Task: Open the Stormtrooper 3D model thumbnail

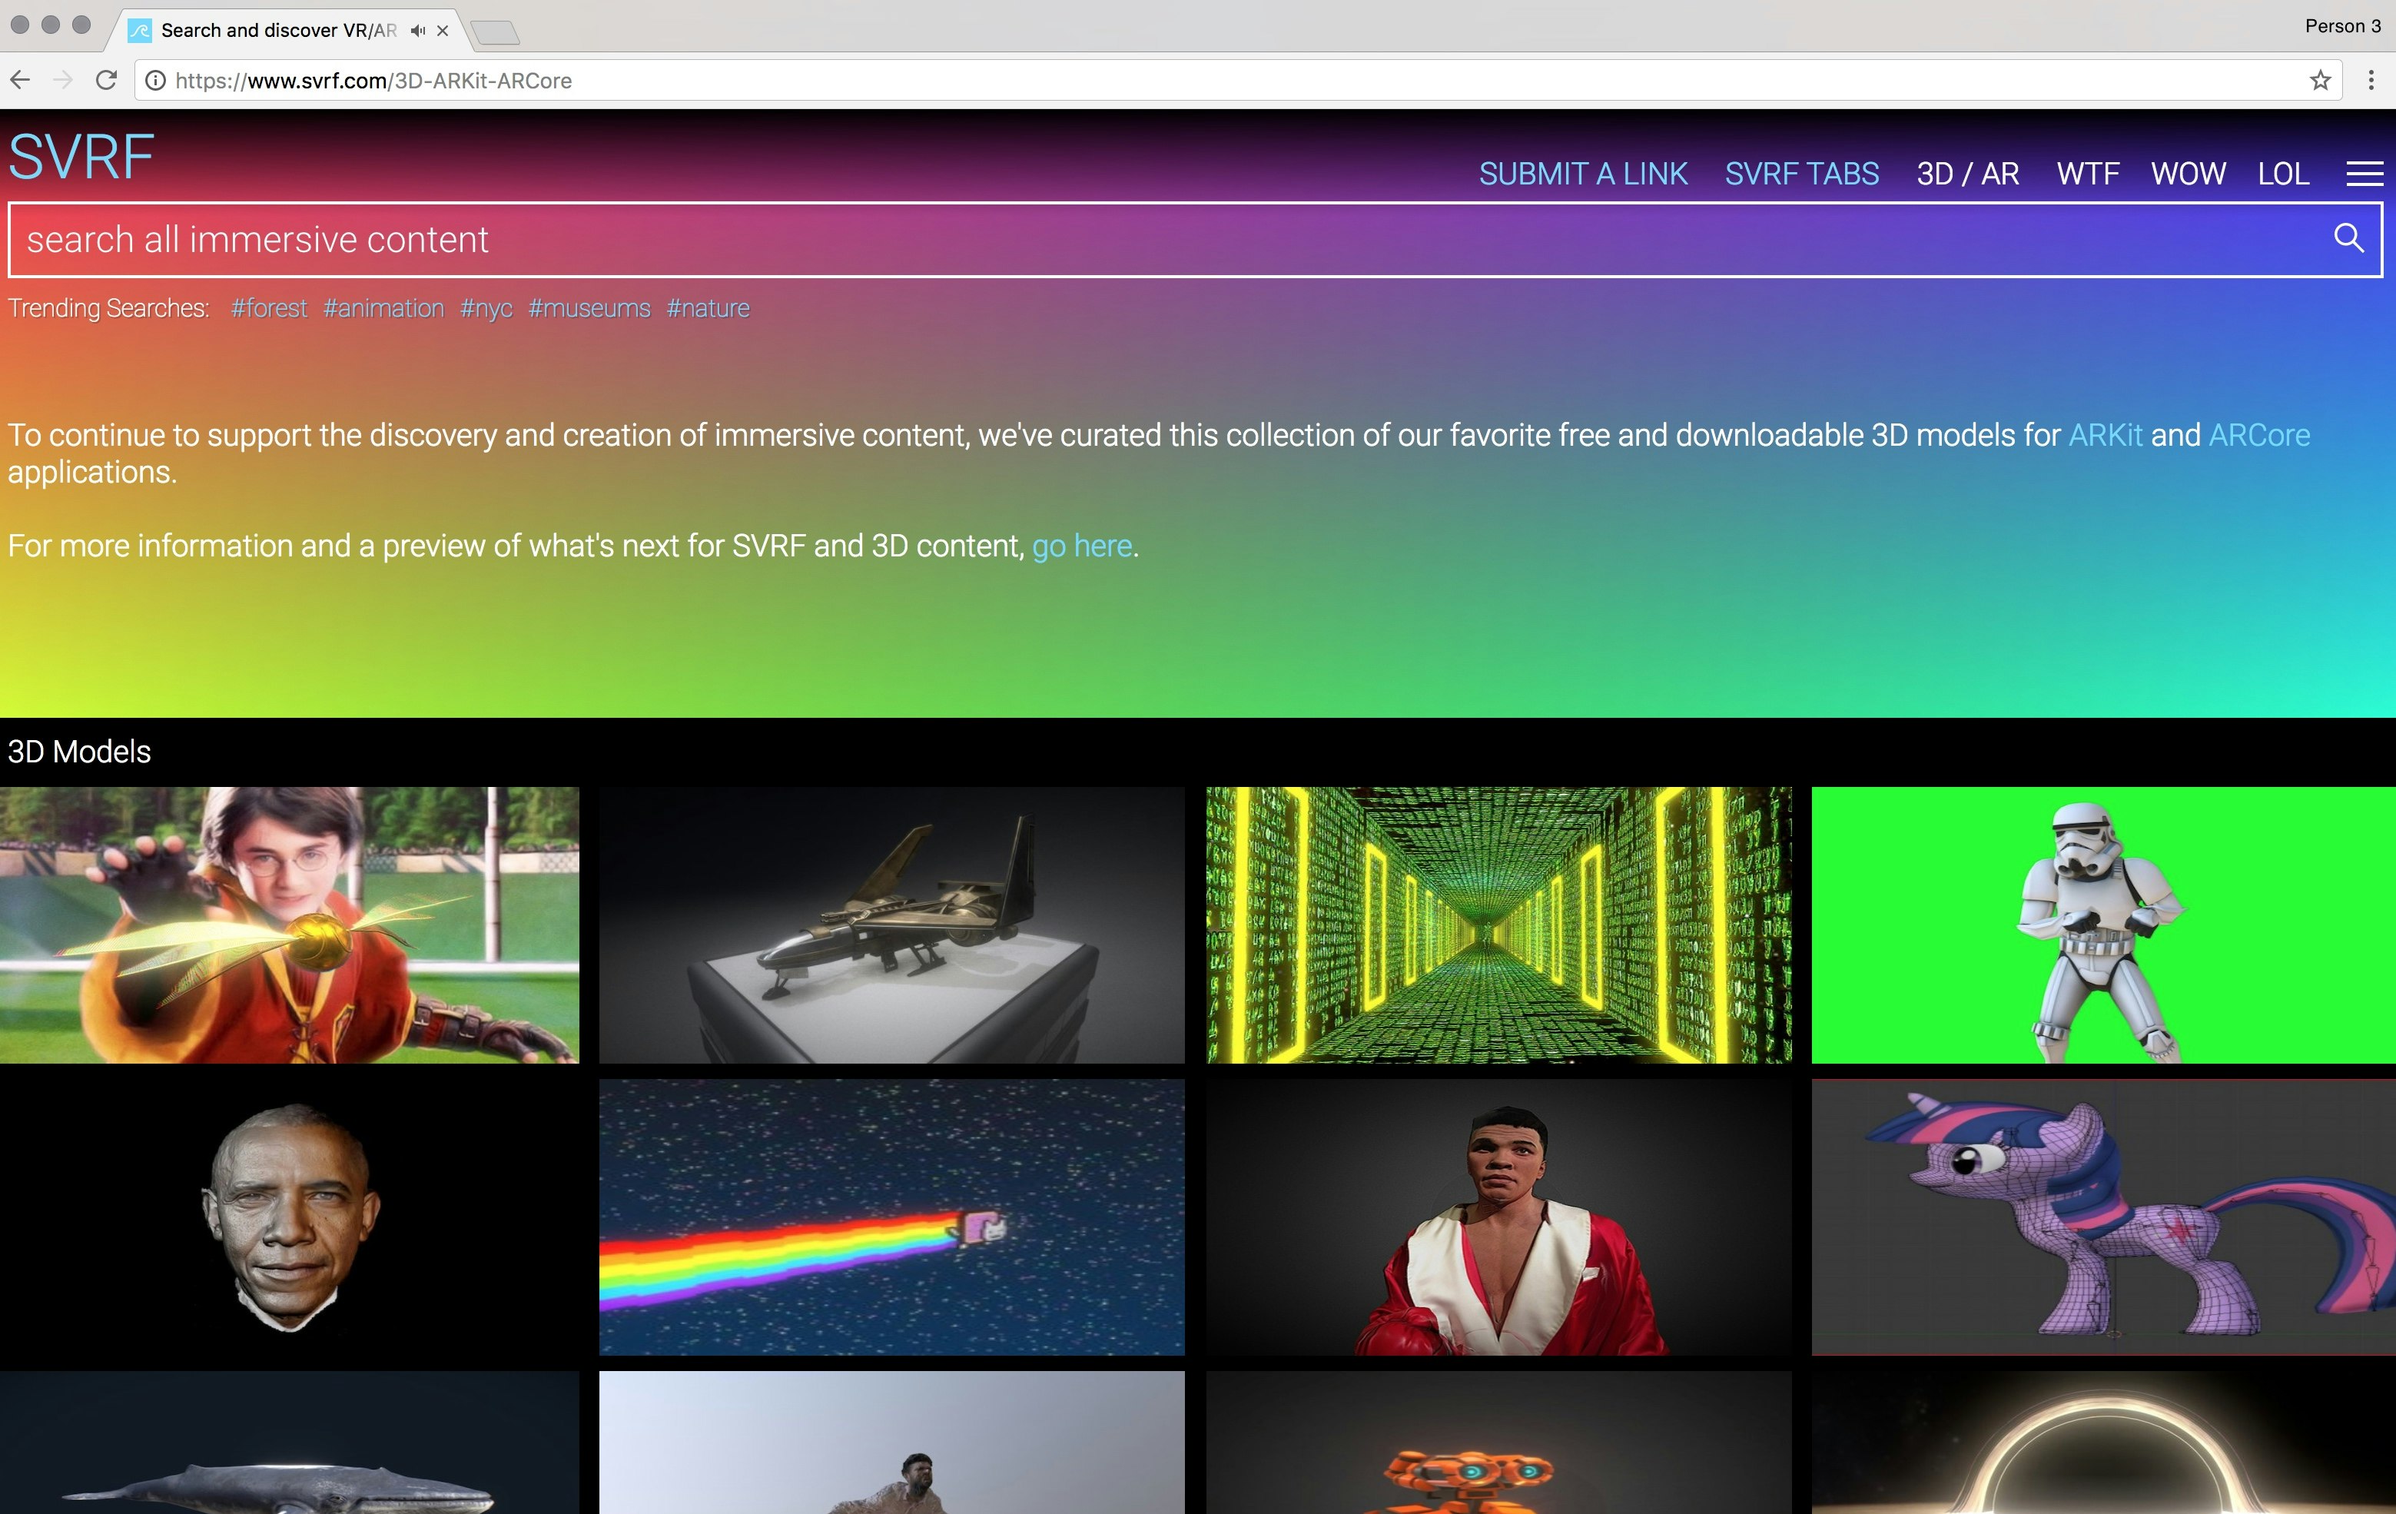Action: coord(2102,925)
